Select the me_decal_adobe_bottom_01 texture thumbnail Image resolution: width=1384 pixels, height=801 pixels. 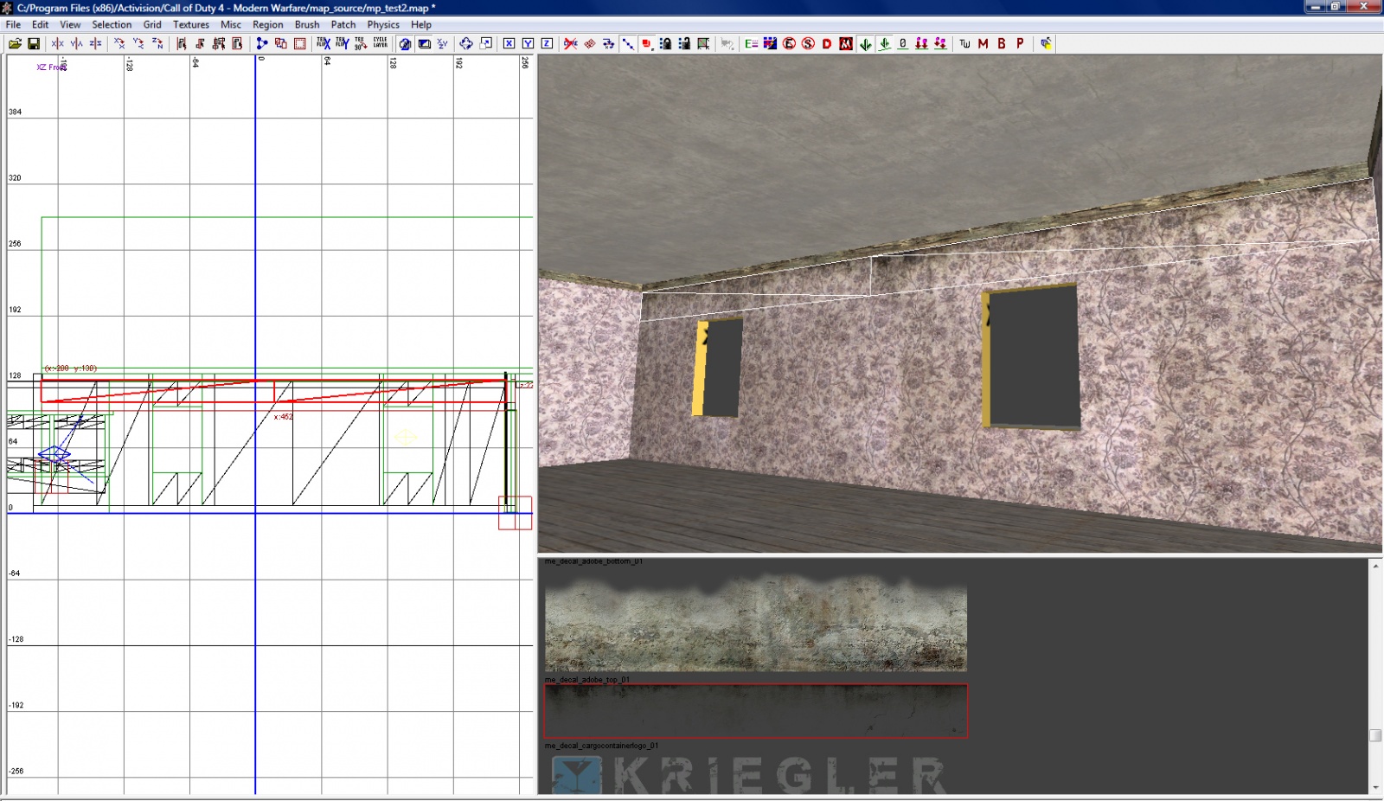coord(755,620)
